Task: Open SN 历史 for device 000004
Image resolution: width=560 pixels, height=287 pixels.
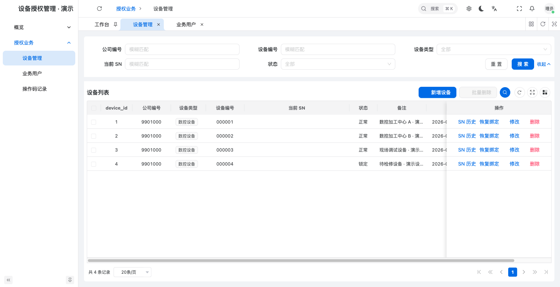Action: tap(467, 164)
